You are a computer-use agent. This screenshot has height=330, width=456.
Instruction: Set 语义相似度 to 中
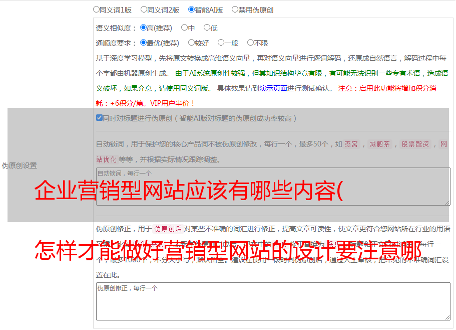184,28
